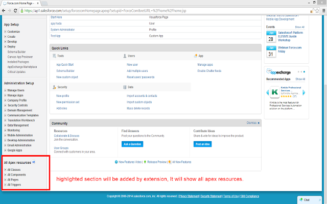This screenshot has height=204, width=327.
Task: Expand the Data Management node
Action: (5, 125)
